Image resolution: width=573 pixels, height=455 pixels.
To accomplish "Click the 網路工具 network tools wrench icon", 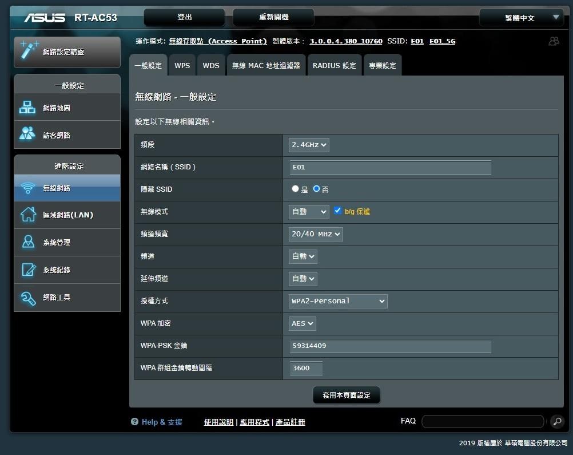I will tap(27, 297).
